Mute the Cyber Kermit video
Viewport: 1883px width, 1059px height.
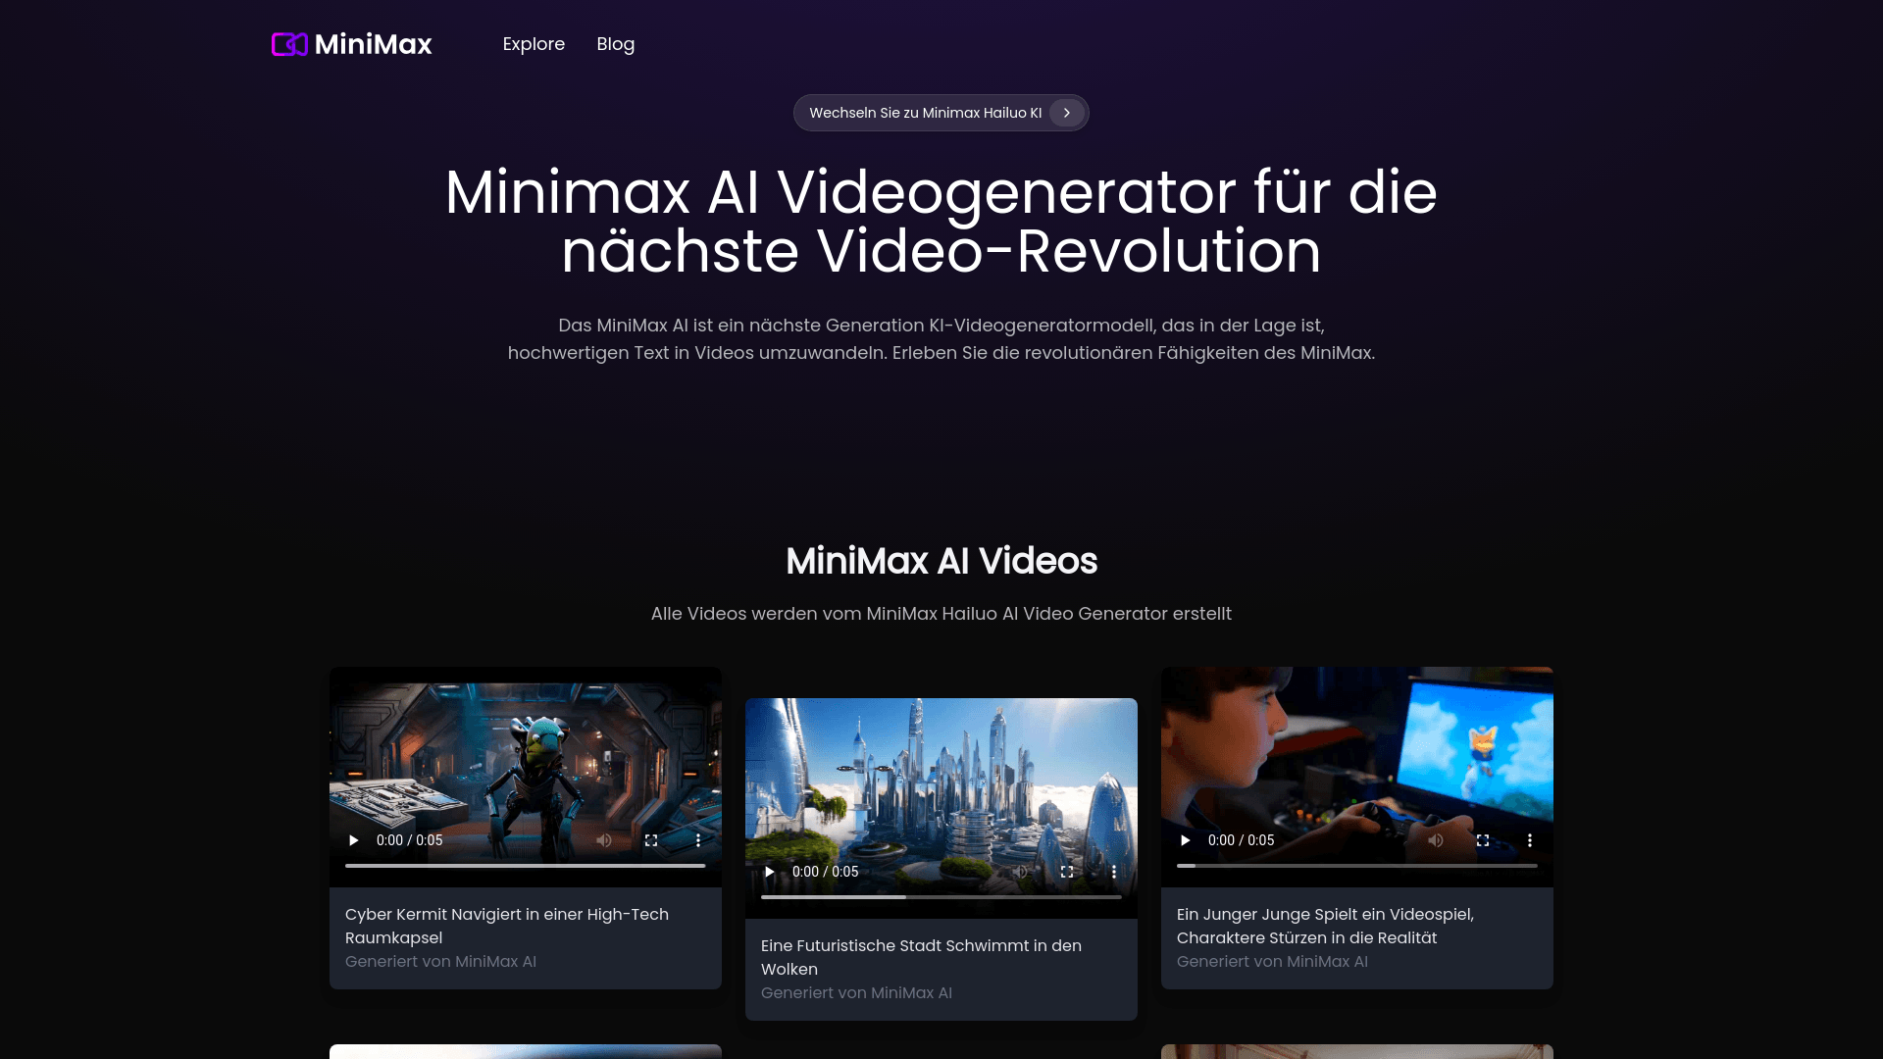point(604,840)
